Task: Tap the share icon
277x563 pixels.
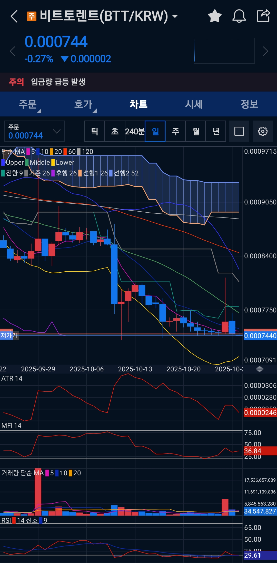Action: tap(263, 16)
